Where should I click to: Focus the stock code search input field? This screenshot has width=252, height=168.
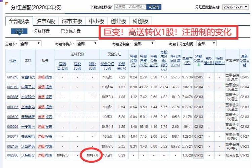(x=130, y=7)
